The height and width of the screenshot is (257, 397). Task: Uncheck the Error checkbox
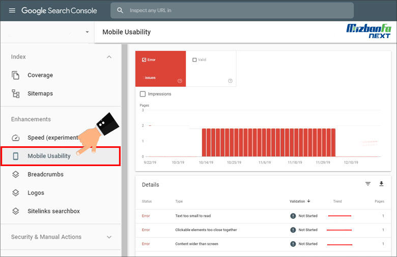point(144,60)
